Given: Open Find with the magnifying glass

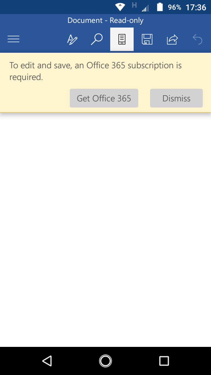Looking at the screenshot, I should (97, 39).
